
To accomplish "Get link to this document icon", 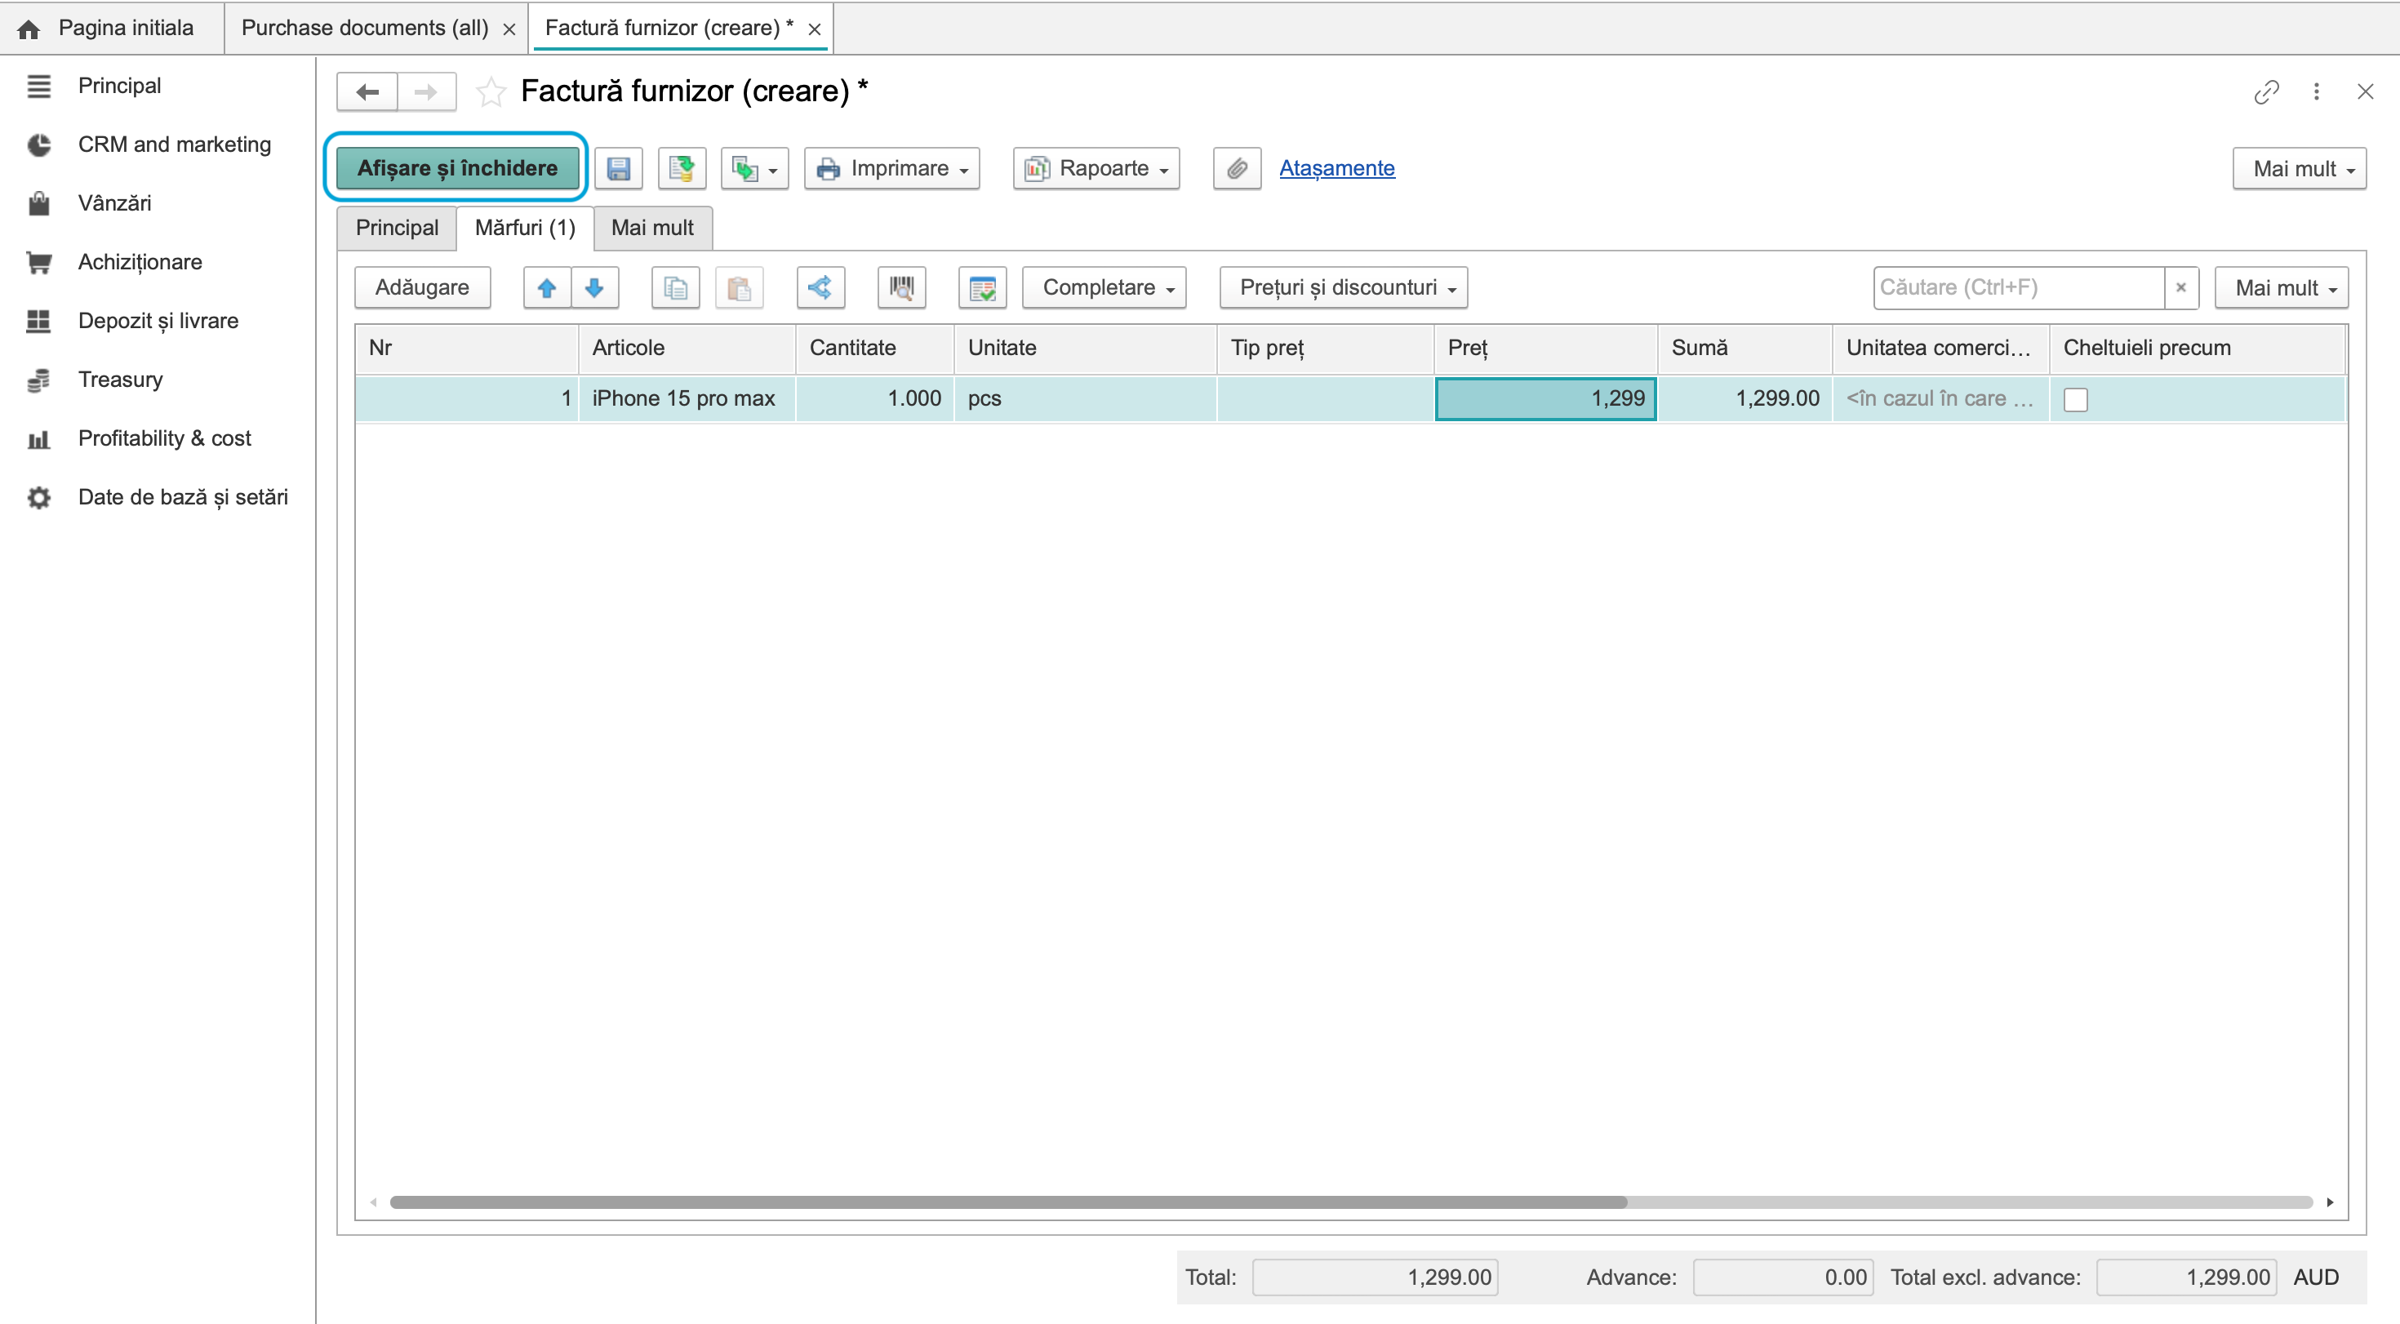I will (2266, 91).
